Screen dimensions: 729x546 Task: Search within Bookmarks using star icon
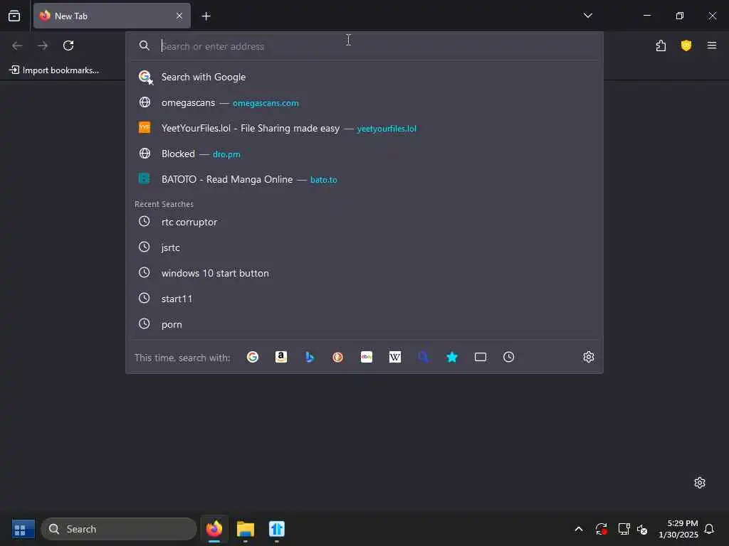coord(452,357)
